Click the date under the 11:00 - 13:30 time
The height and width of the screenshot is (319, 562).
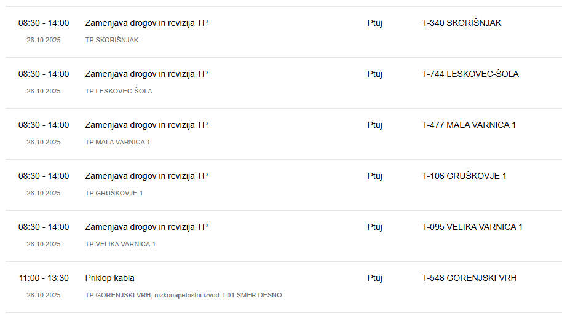point(44,296)
